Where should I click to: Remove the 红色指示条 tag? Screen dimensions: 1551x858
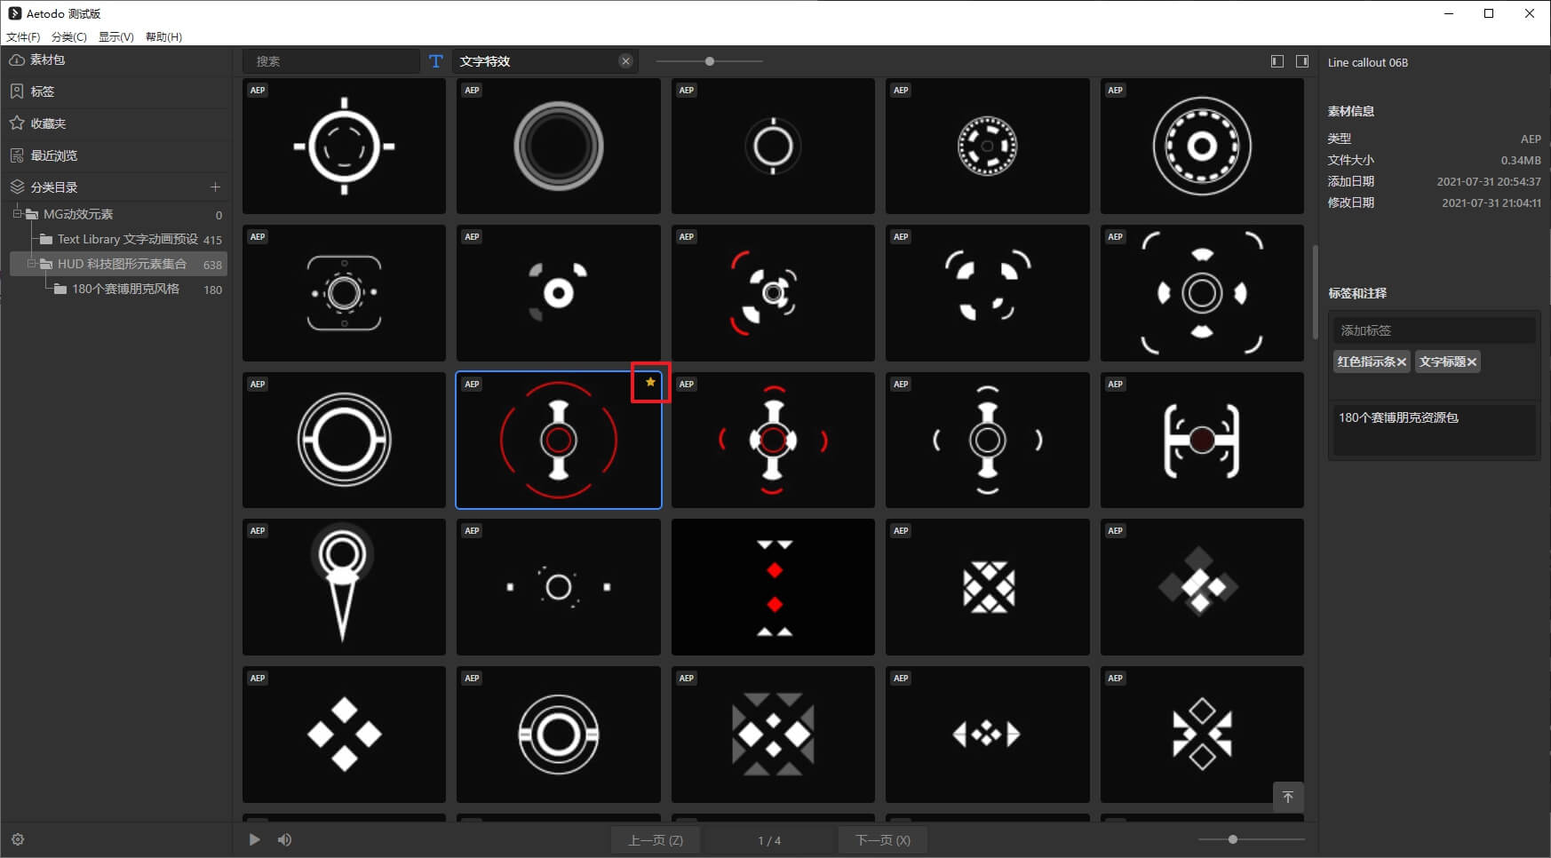[x=1402, y=361]
